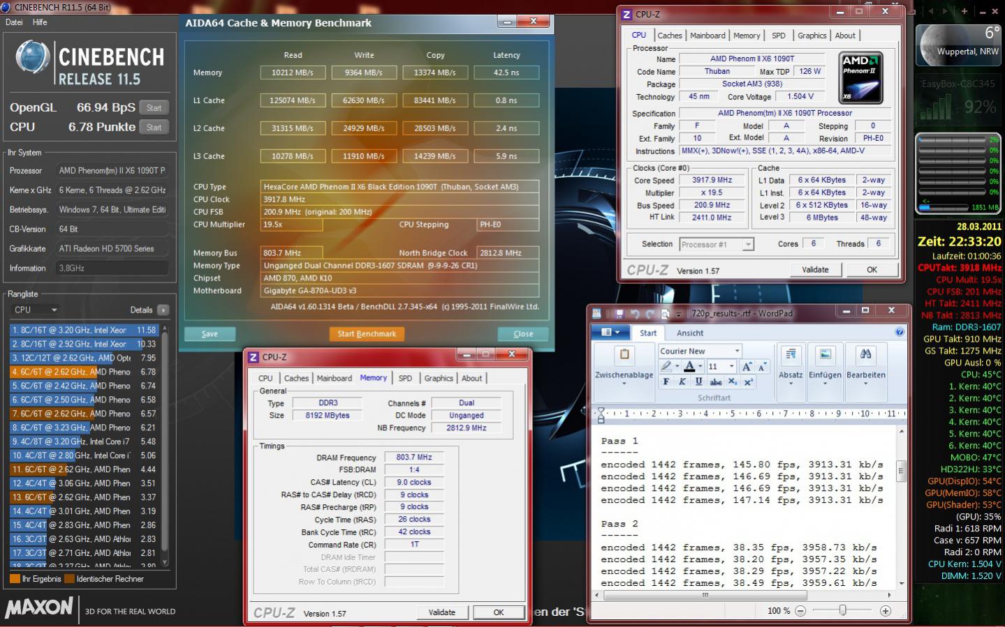Click the Cinebench sphere logo

pos(32,57)
